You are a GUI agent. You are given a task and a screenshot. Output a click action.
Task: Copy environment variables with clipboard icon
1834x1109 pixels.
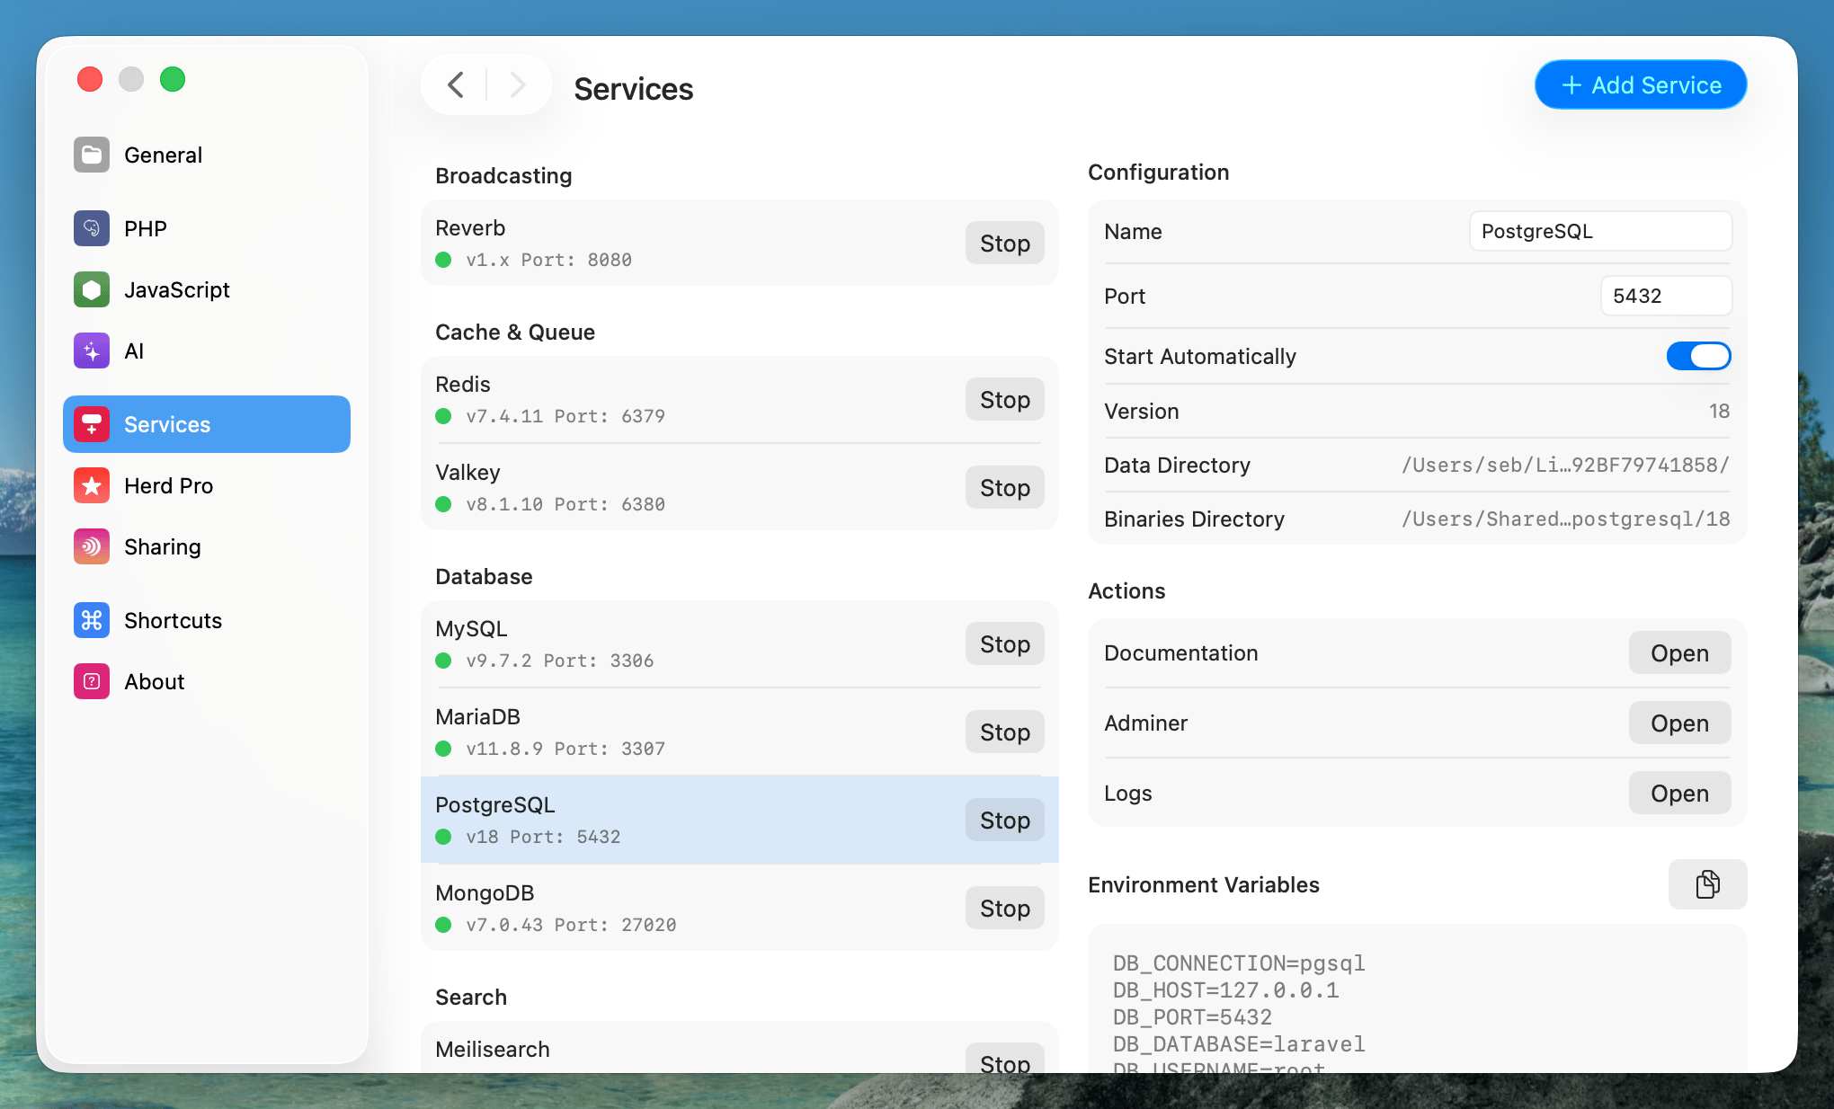coord(1707,884)
